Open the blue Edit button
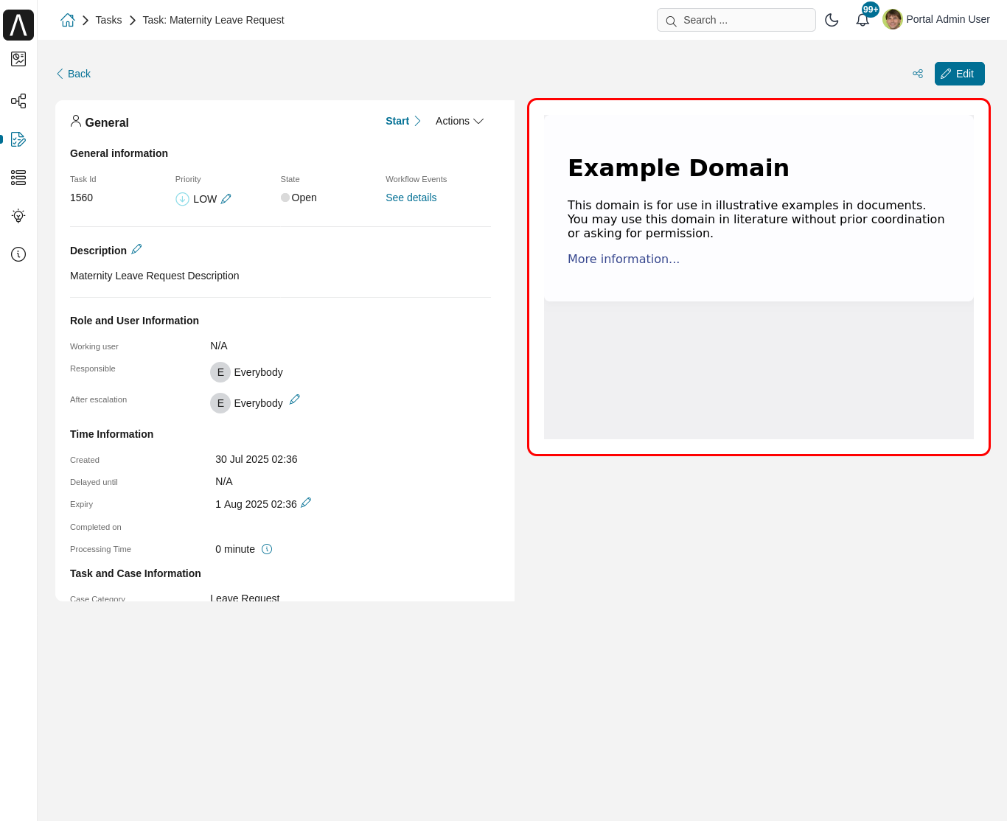 959,74
